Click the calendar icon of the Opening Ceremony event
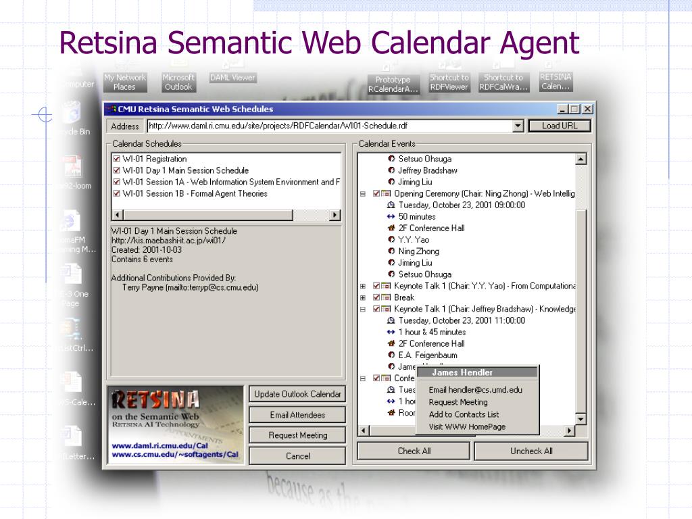Viewport: 692px width, 519px height. (x=386, y=193)
